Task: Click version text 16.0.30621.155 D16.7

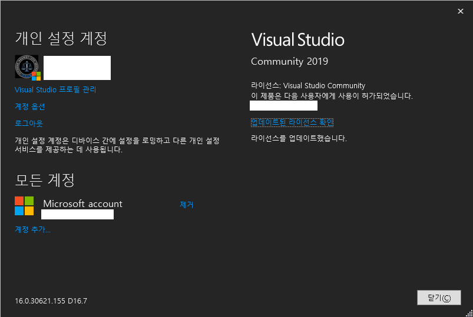Action: 51,301
